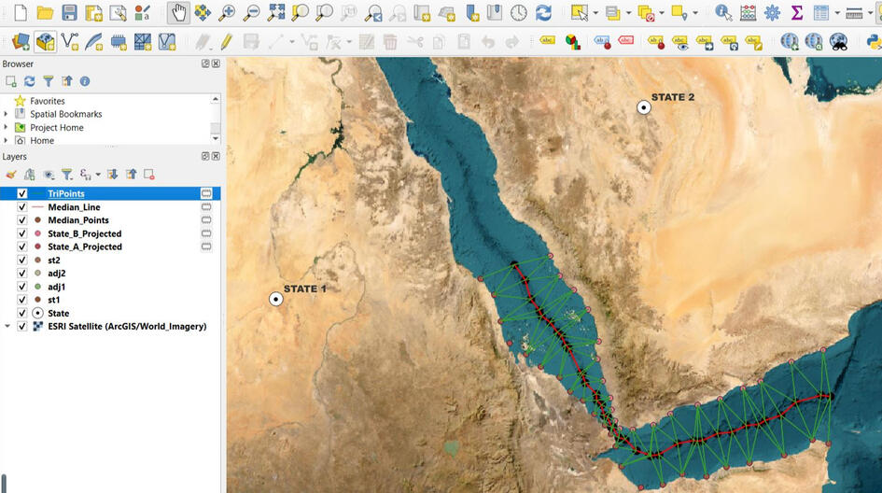
Task: Open the Statistical Summary sigma tool
Action: pyautogui.click(x=796, y=13)
